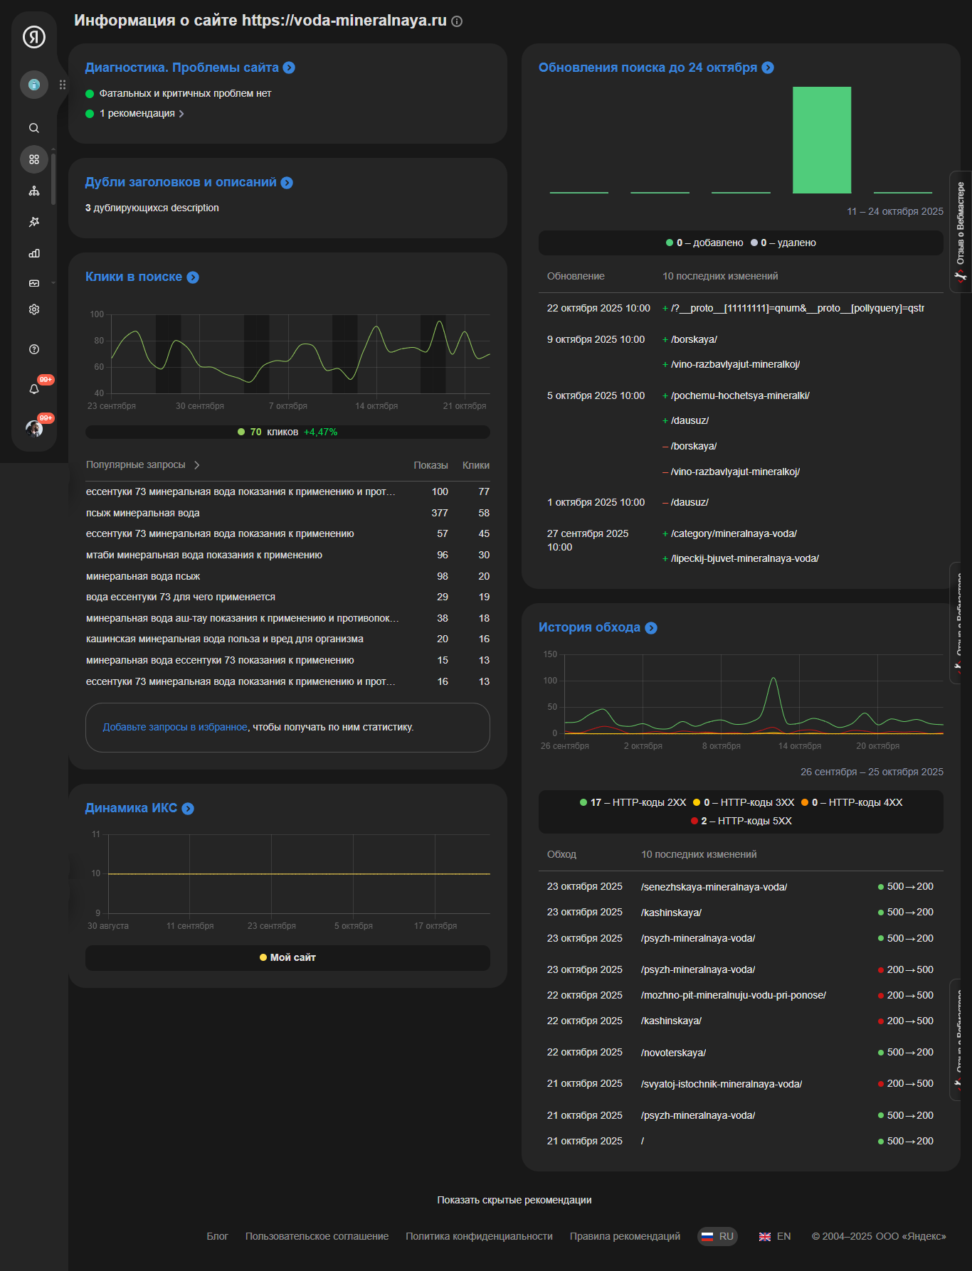
Task: Click the sidebar menu scroll-up arrow
Action: (x=53, y=149)
